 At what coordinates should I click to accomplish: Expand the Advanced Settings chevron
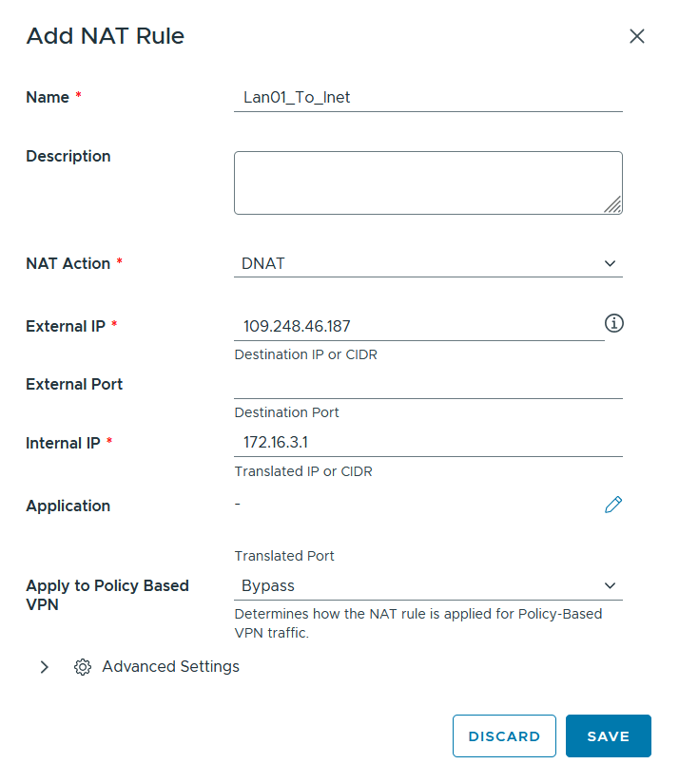point(45,667)
